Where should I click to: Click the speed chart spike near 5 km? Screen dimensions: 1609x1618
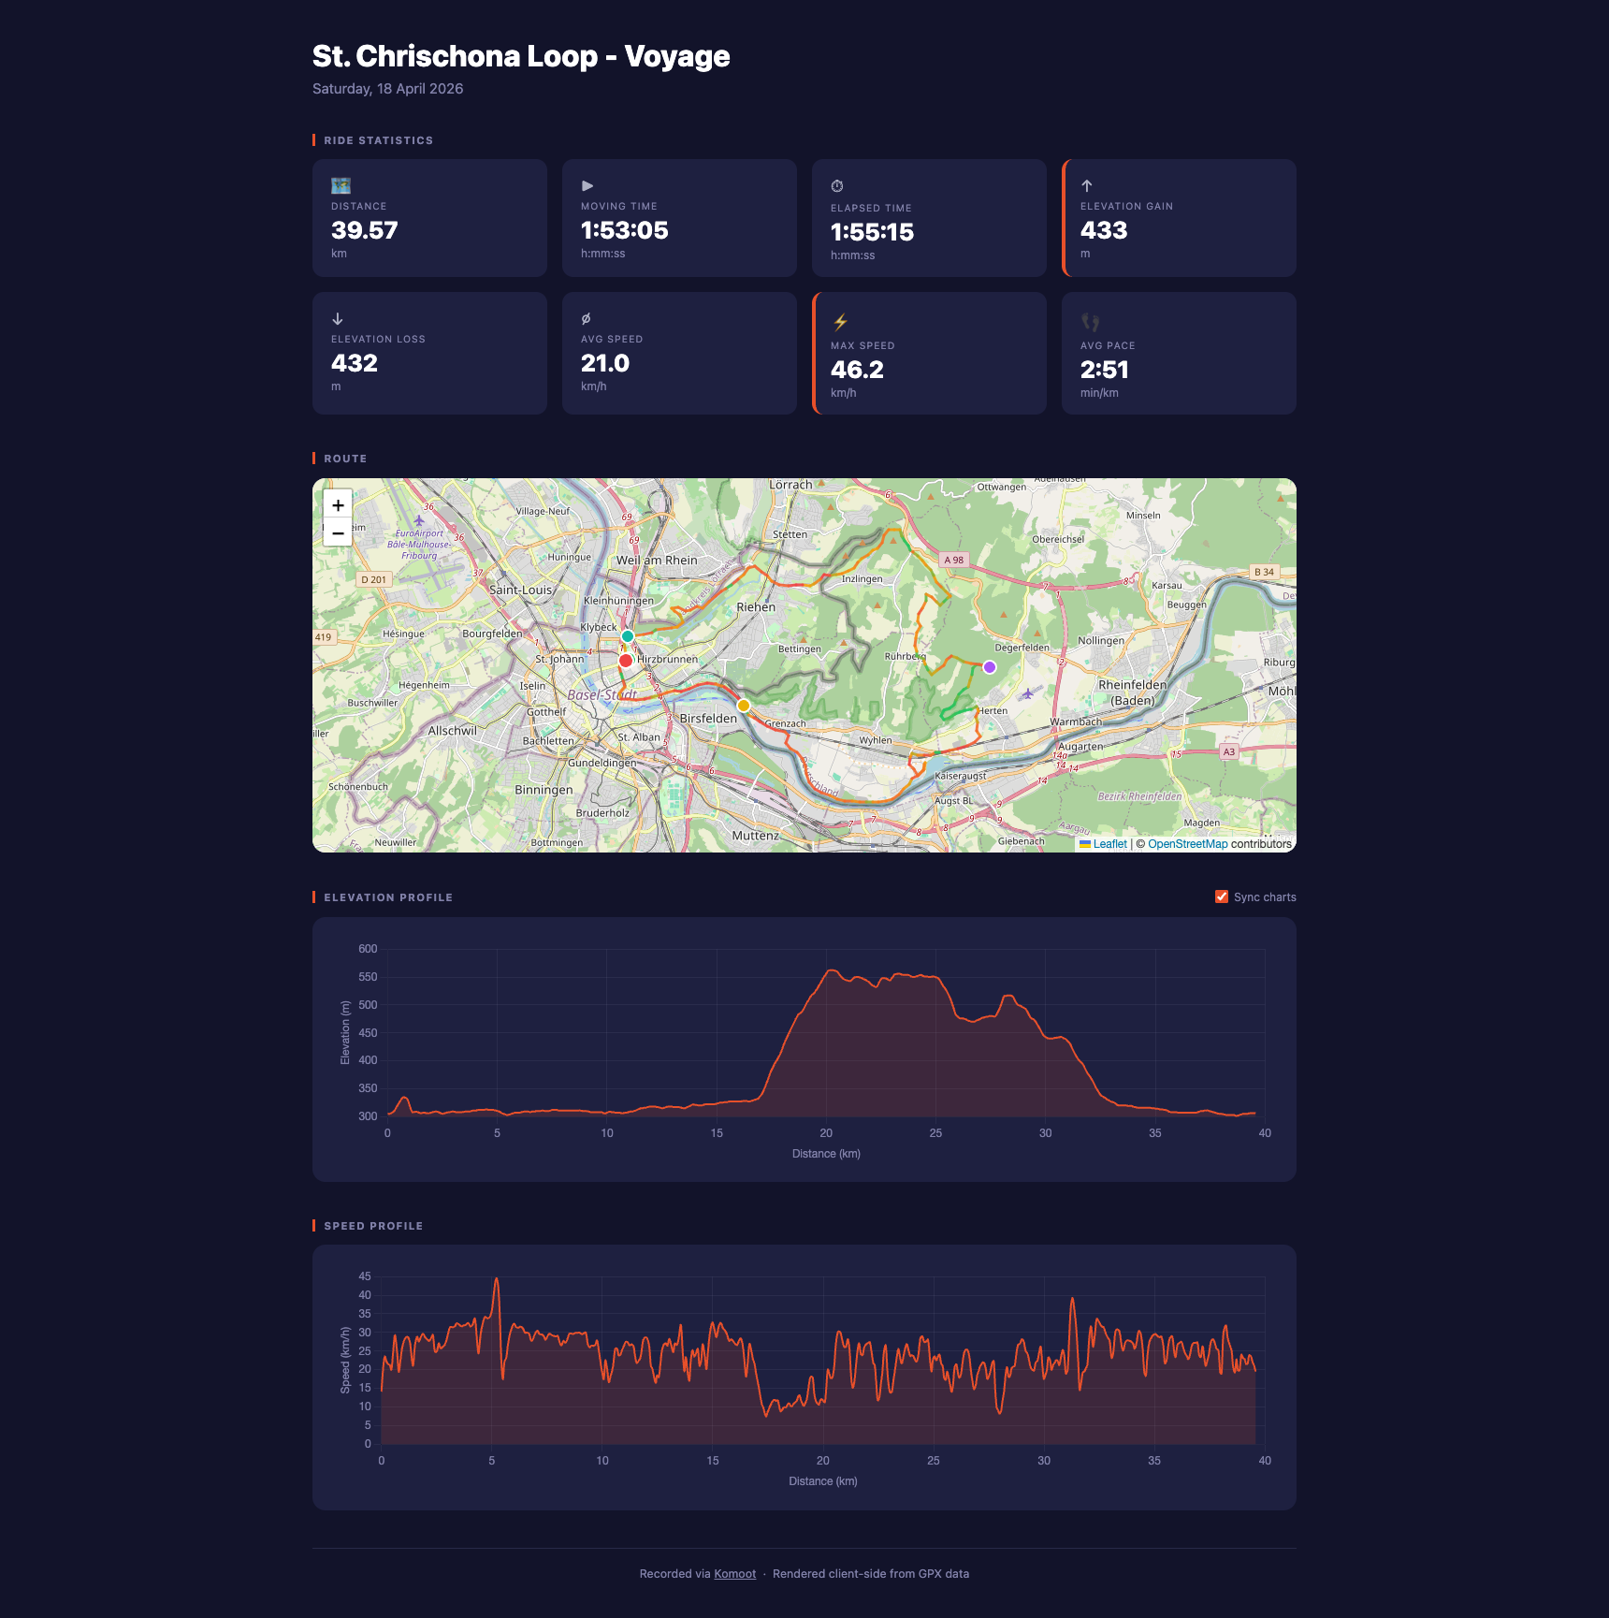click(497, 1279)
